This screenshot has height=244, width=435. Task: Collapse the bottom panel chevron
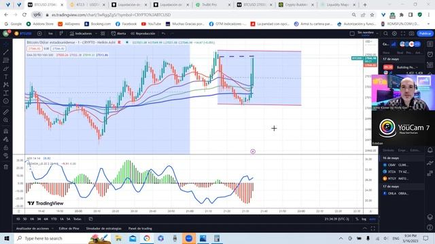(365, 228)
